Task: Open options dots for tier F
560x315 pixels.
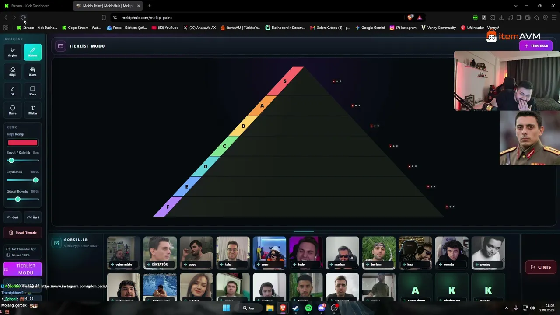Action: [450, 206]
